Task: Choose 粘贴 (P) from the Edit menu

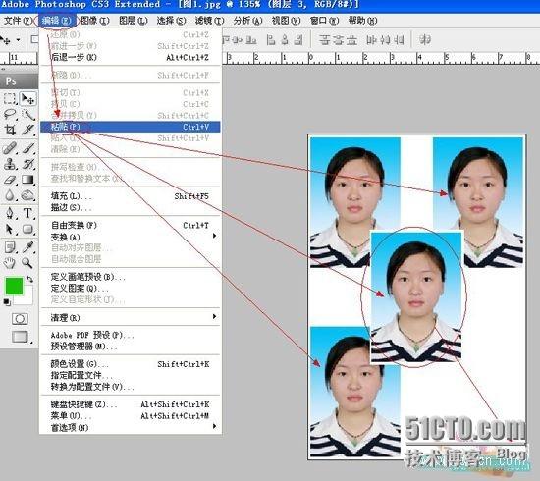Action: click(x=131, y=127)
